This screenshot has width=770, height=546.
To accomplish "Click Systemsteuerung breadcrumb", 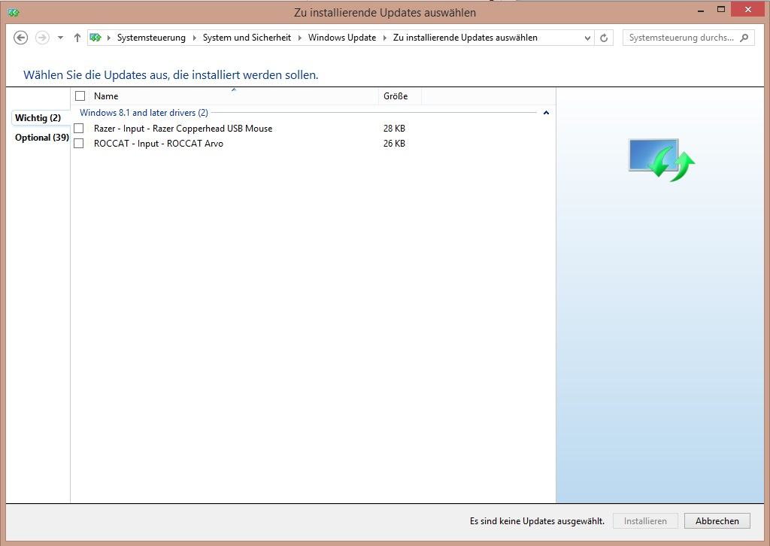I will pyautogui.click(x=151, y=38).
